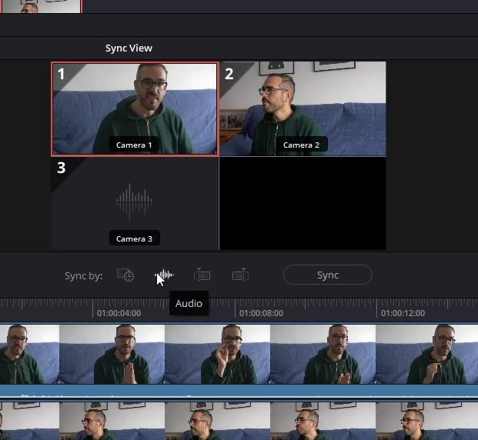Select sync by In point icon
This screenshot has height=440, width=478.
click(x=202, y=275)
